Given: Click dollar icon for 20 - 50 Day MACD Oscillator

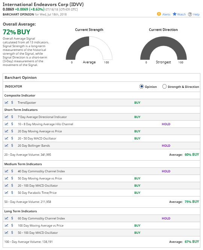Looking at the screenshot, I should (x=12, y=138).
